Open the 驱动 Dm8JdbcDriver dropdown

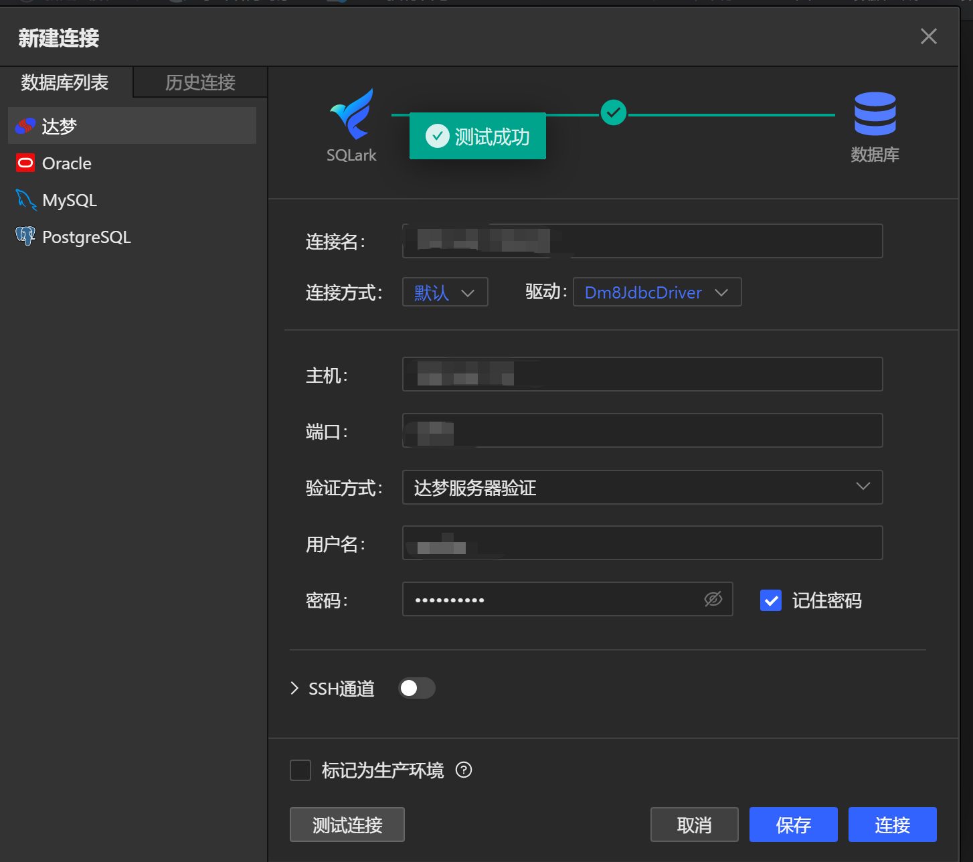pos(656,292)
